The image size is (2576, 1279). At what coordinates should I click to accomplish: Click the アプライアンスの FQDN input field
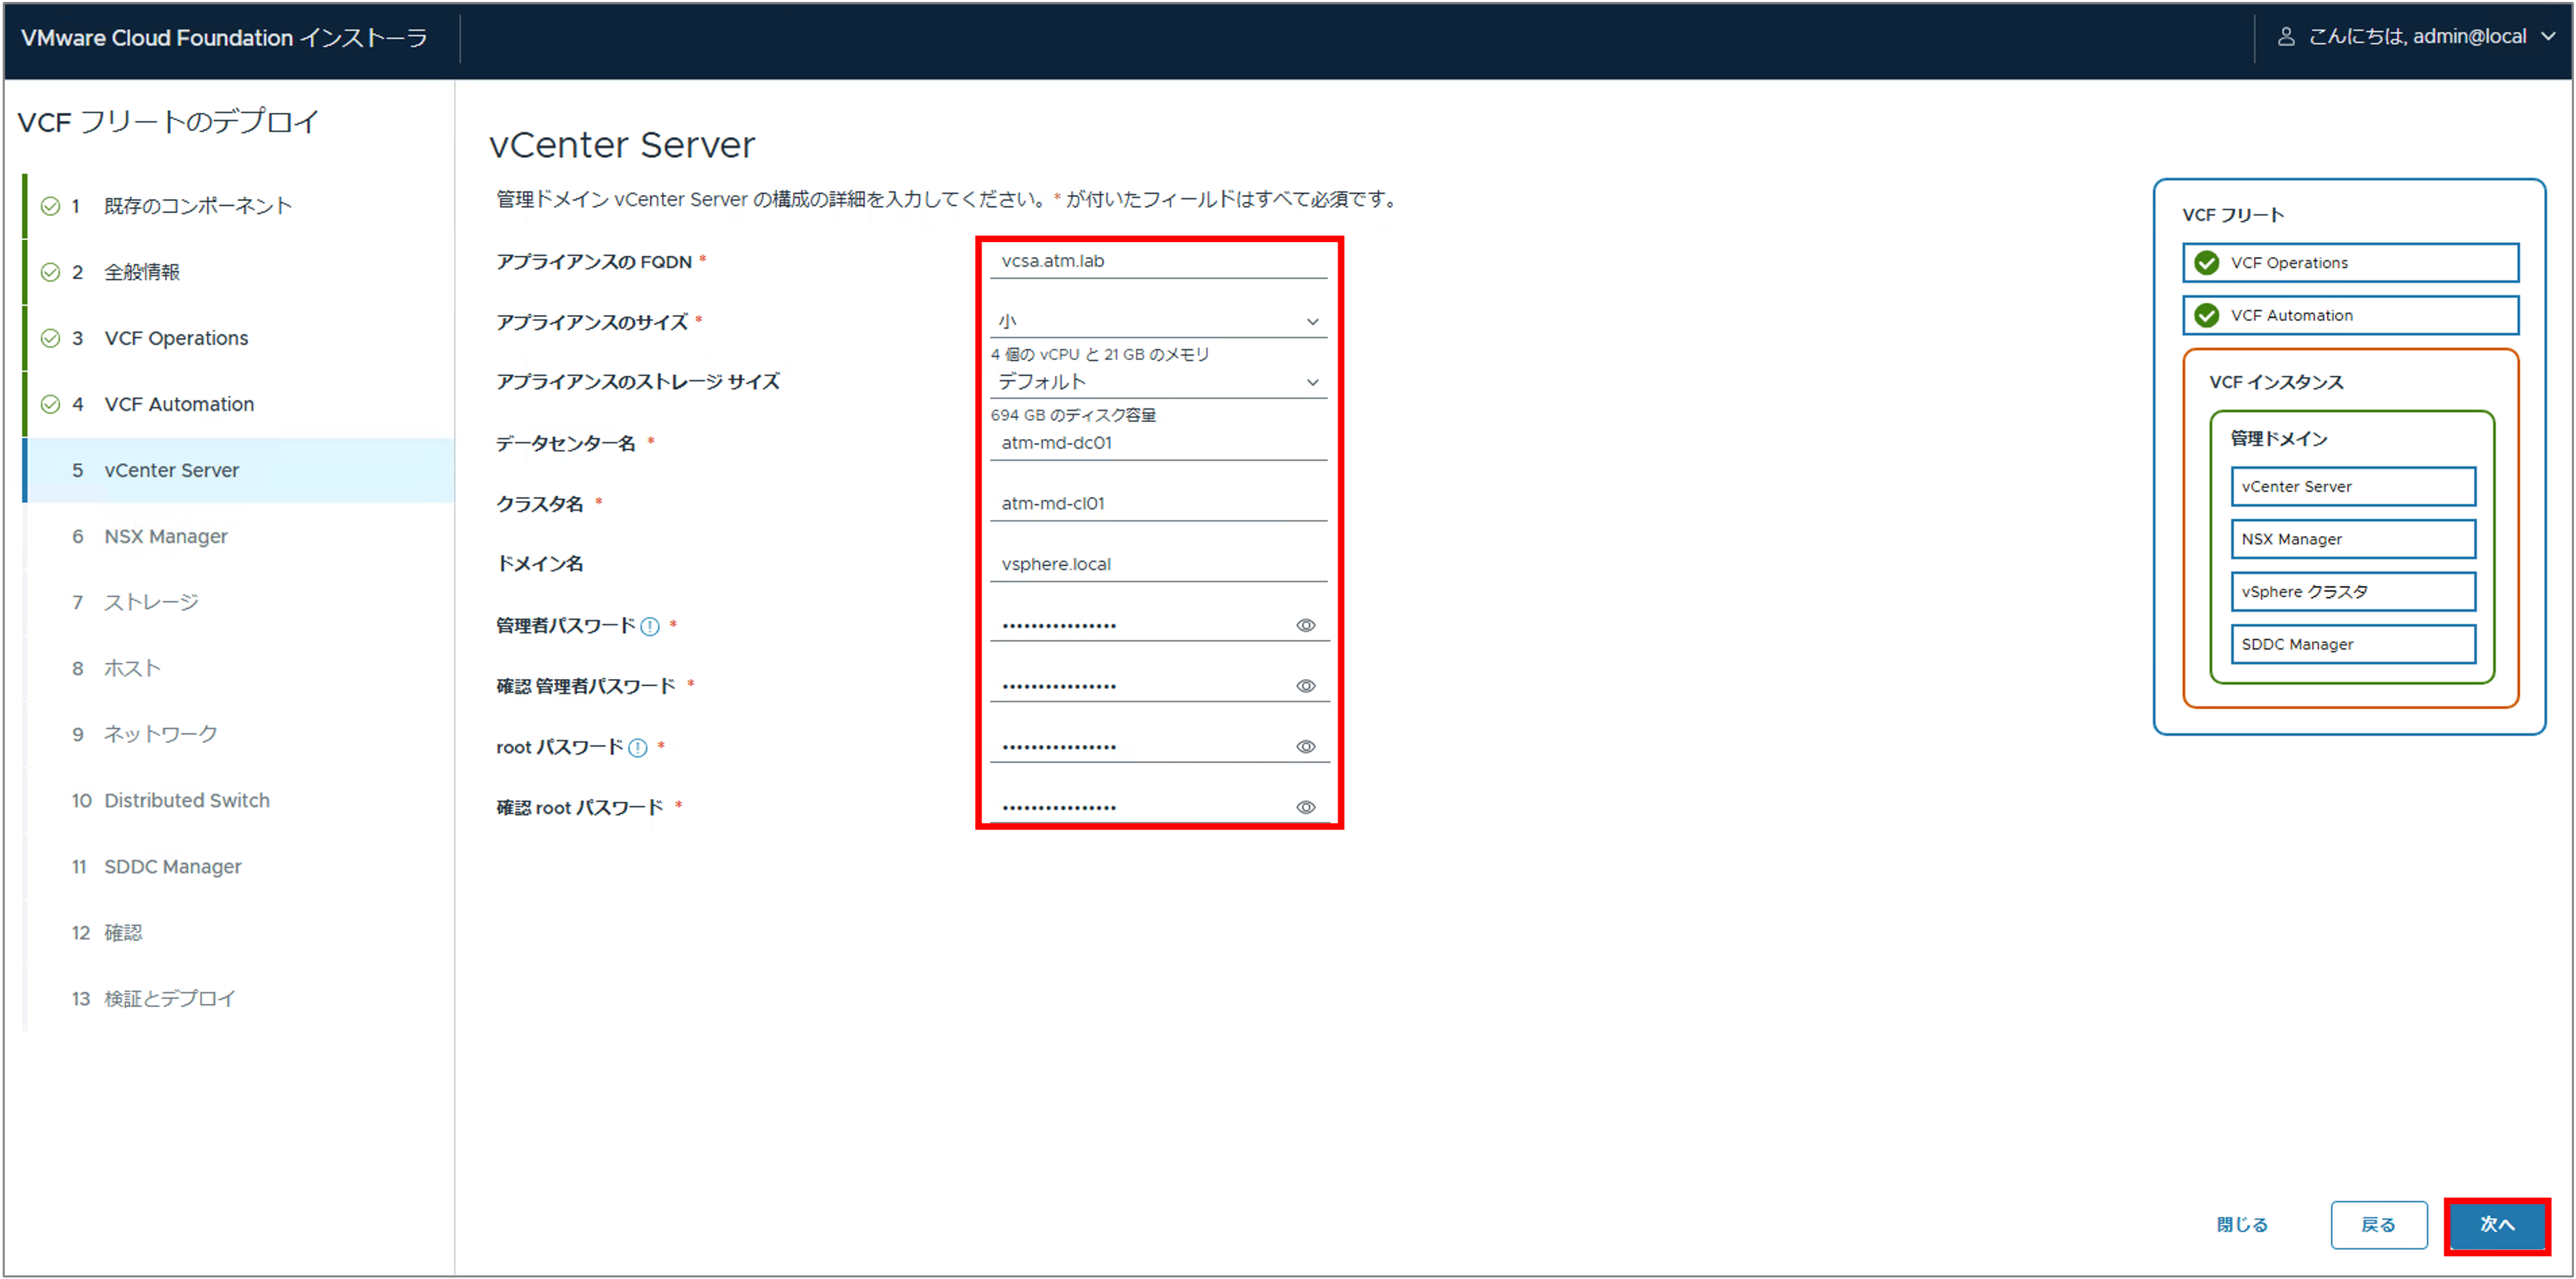(x=1158, y=261)
